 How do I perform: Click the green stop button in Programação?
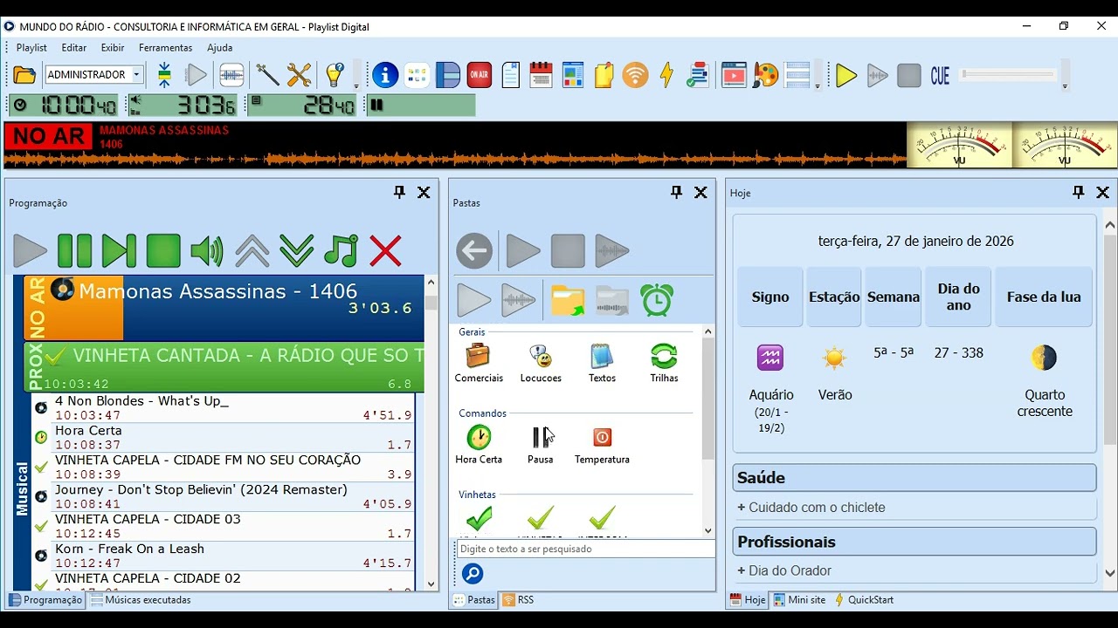pos(163,251)
